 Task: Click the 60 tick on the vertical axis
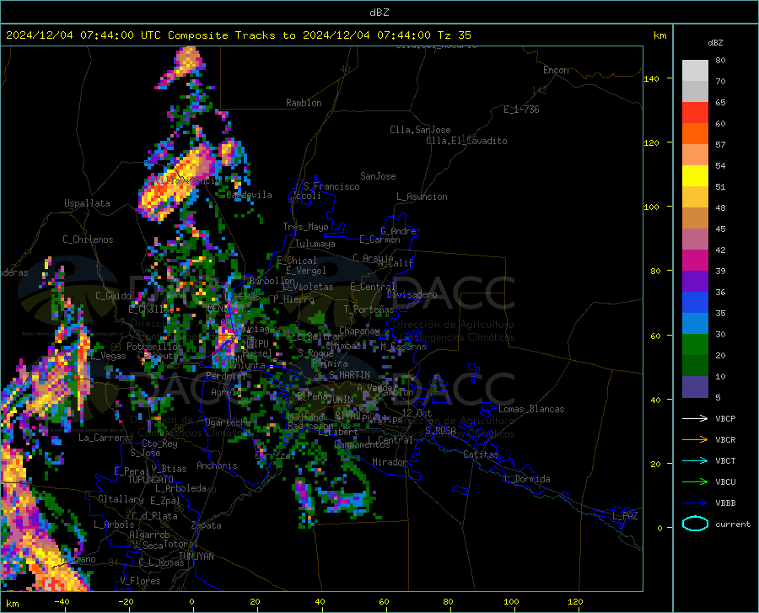pos(655,336)
